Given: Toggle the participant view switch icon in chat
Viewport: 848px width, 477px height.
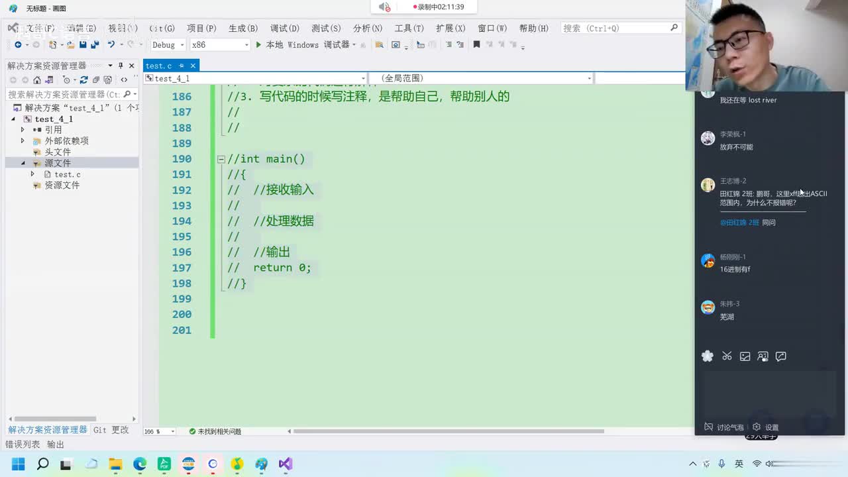Looking at the screenshot, I should pyautogui.click(x=763, y=356).
